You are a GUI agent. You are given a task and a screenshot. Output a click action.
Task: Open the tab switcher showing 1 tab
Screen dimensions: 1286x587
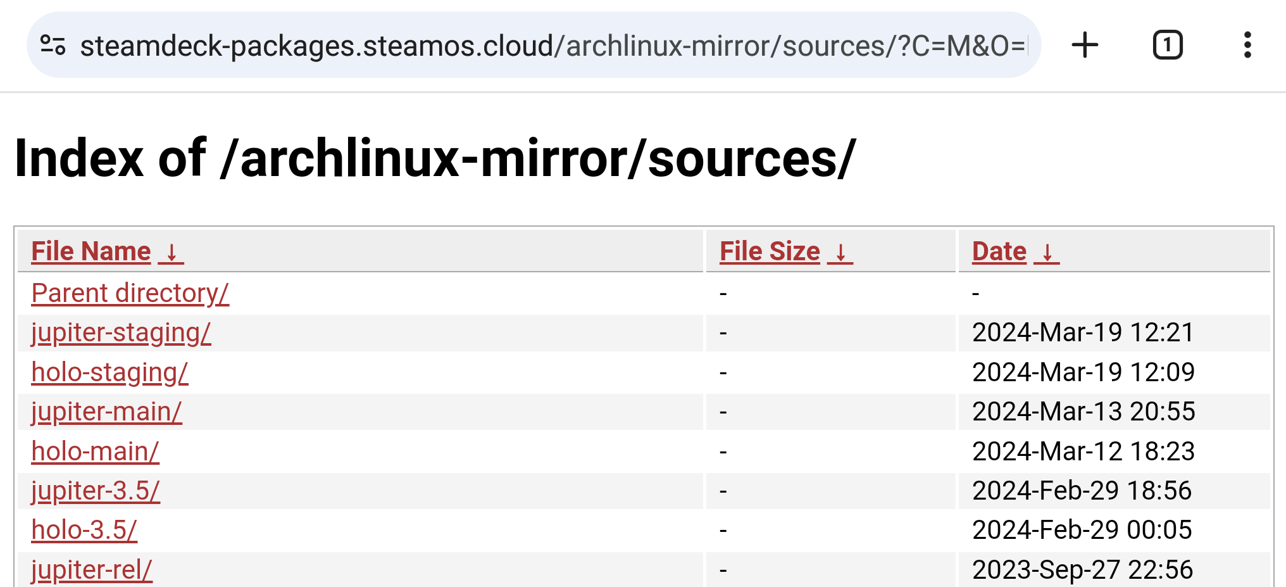pos(1167,45)
